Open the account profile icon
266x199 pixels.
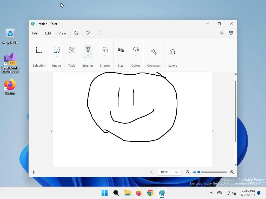tap(222, 33)
